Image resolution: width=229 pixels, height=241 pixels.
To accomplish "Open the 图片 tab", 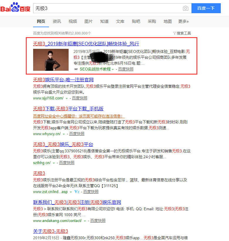I will pos(89,21).
